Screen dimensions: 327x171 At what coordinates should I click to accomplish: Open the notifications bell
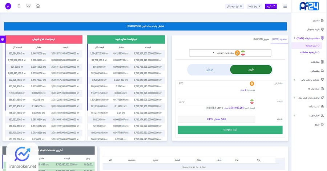point(19,6)
